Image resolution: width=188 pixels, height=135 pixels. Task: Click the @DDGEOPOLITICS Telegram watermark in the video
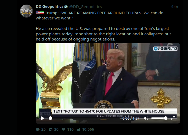pyautogui.click(x=166, y=49)
